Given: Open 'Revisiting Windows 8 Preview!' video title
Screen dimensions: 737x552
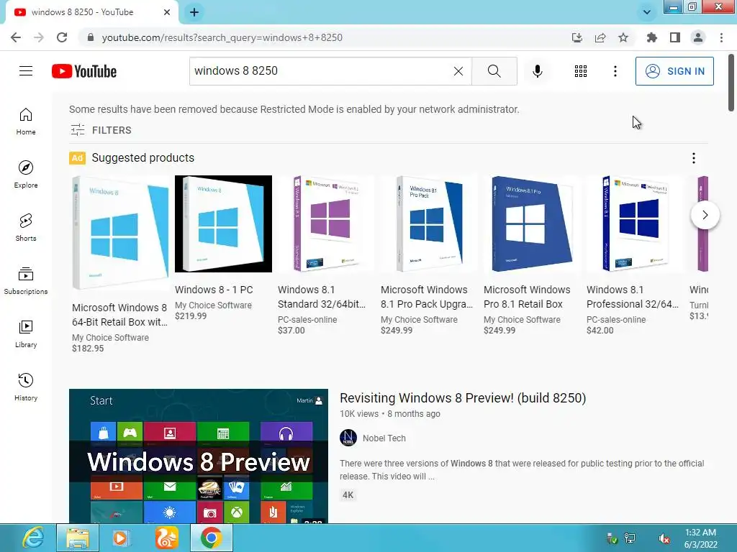Looking at the screenshot, I should click(x=463, y=398).
